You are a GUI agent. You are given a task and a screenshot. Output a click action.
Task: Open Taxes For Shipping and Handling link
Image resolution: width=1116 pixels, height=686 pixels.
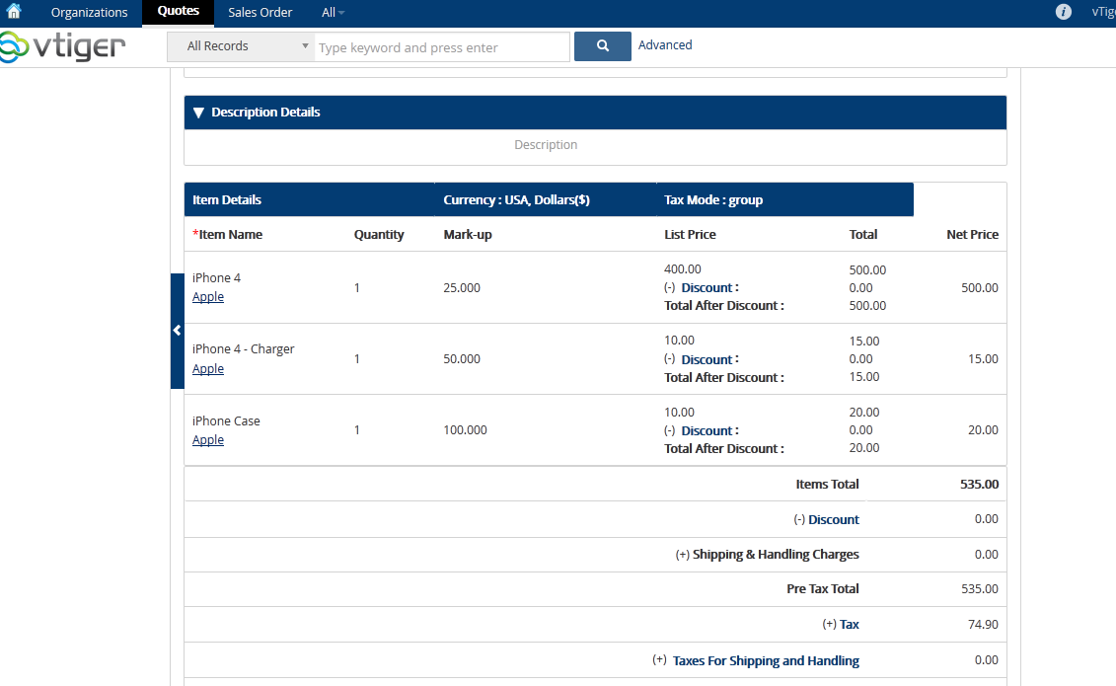tap(766, 660)
